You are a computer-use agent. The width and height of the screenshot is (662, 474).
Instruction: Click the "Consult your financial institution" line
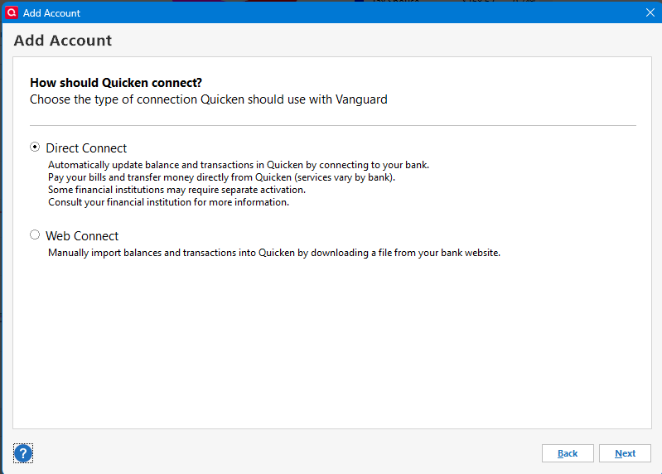[x=168, y=202]
